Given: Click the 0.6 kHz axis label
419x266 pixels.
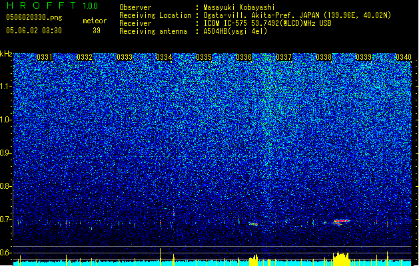Looking at the screenshot, I should tap(5, 253).
